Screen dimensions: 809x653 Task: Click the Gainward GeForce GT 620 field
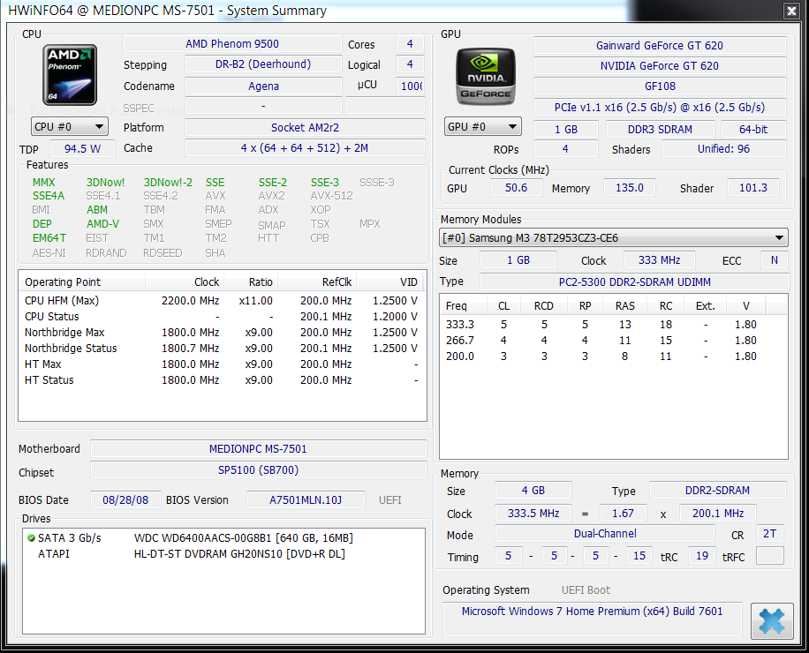pyautogui.click(x=660, y=45)
